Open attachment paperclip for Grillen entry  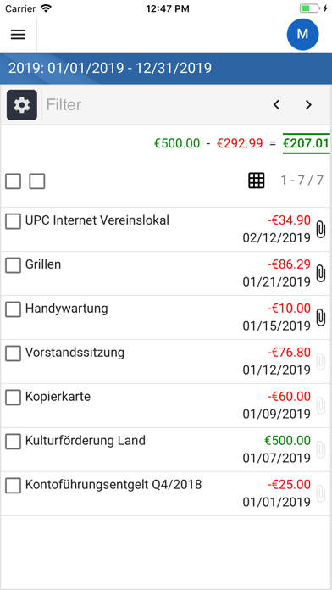[320, 273]
